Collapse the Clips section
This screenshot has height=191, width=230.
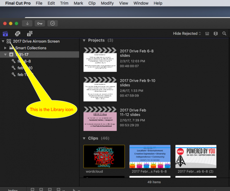84,138
